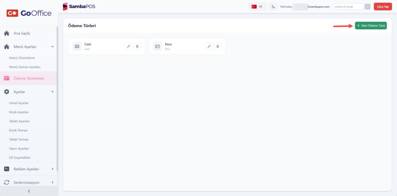Expand the Senkronizasyon submenu
The image size is (397, 196).
tap(52, 182)
